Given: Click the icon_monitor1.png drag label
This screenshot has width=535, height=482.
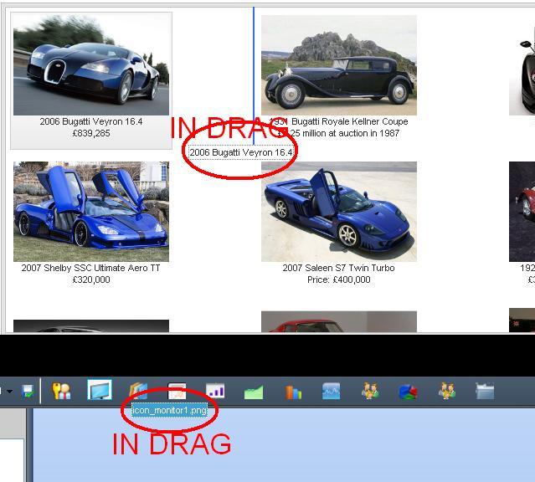Looking at the screenshot, I should point(170,411).
